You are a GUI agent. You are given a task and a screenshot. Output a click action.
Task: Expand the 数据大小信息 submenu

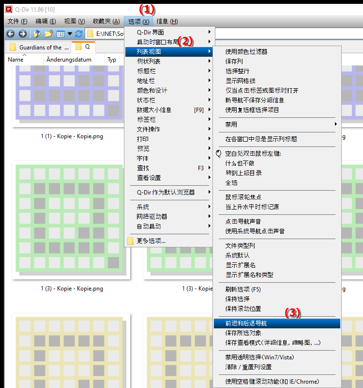(x=169, y=110)
